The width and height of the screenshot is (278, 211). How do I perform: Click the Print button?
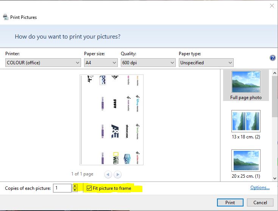tap(230, 203)
